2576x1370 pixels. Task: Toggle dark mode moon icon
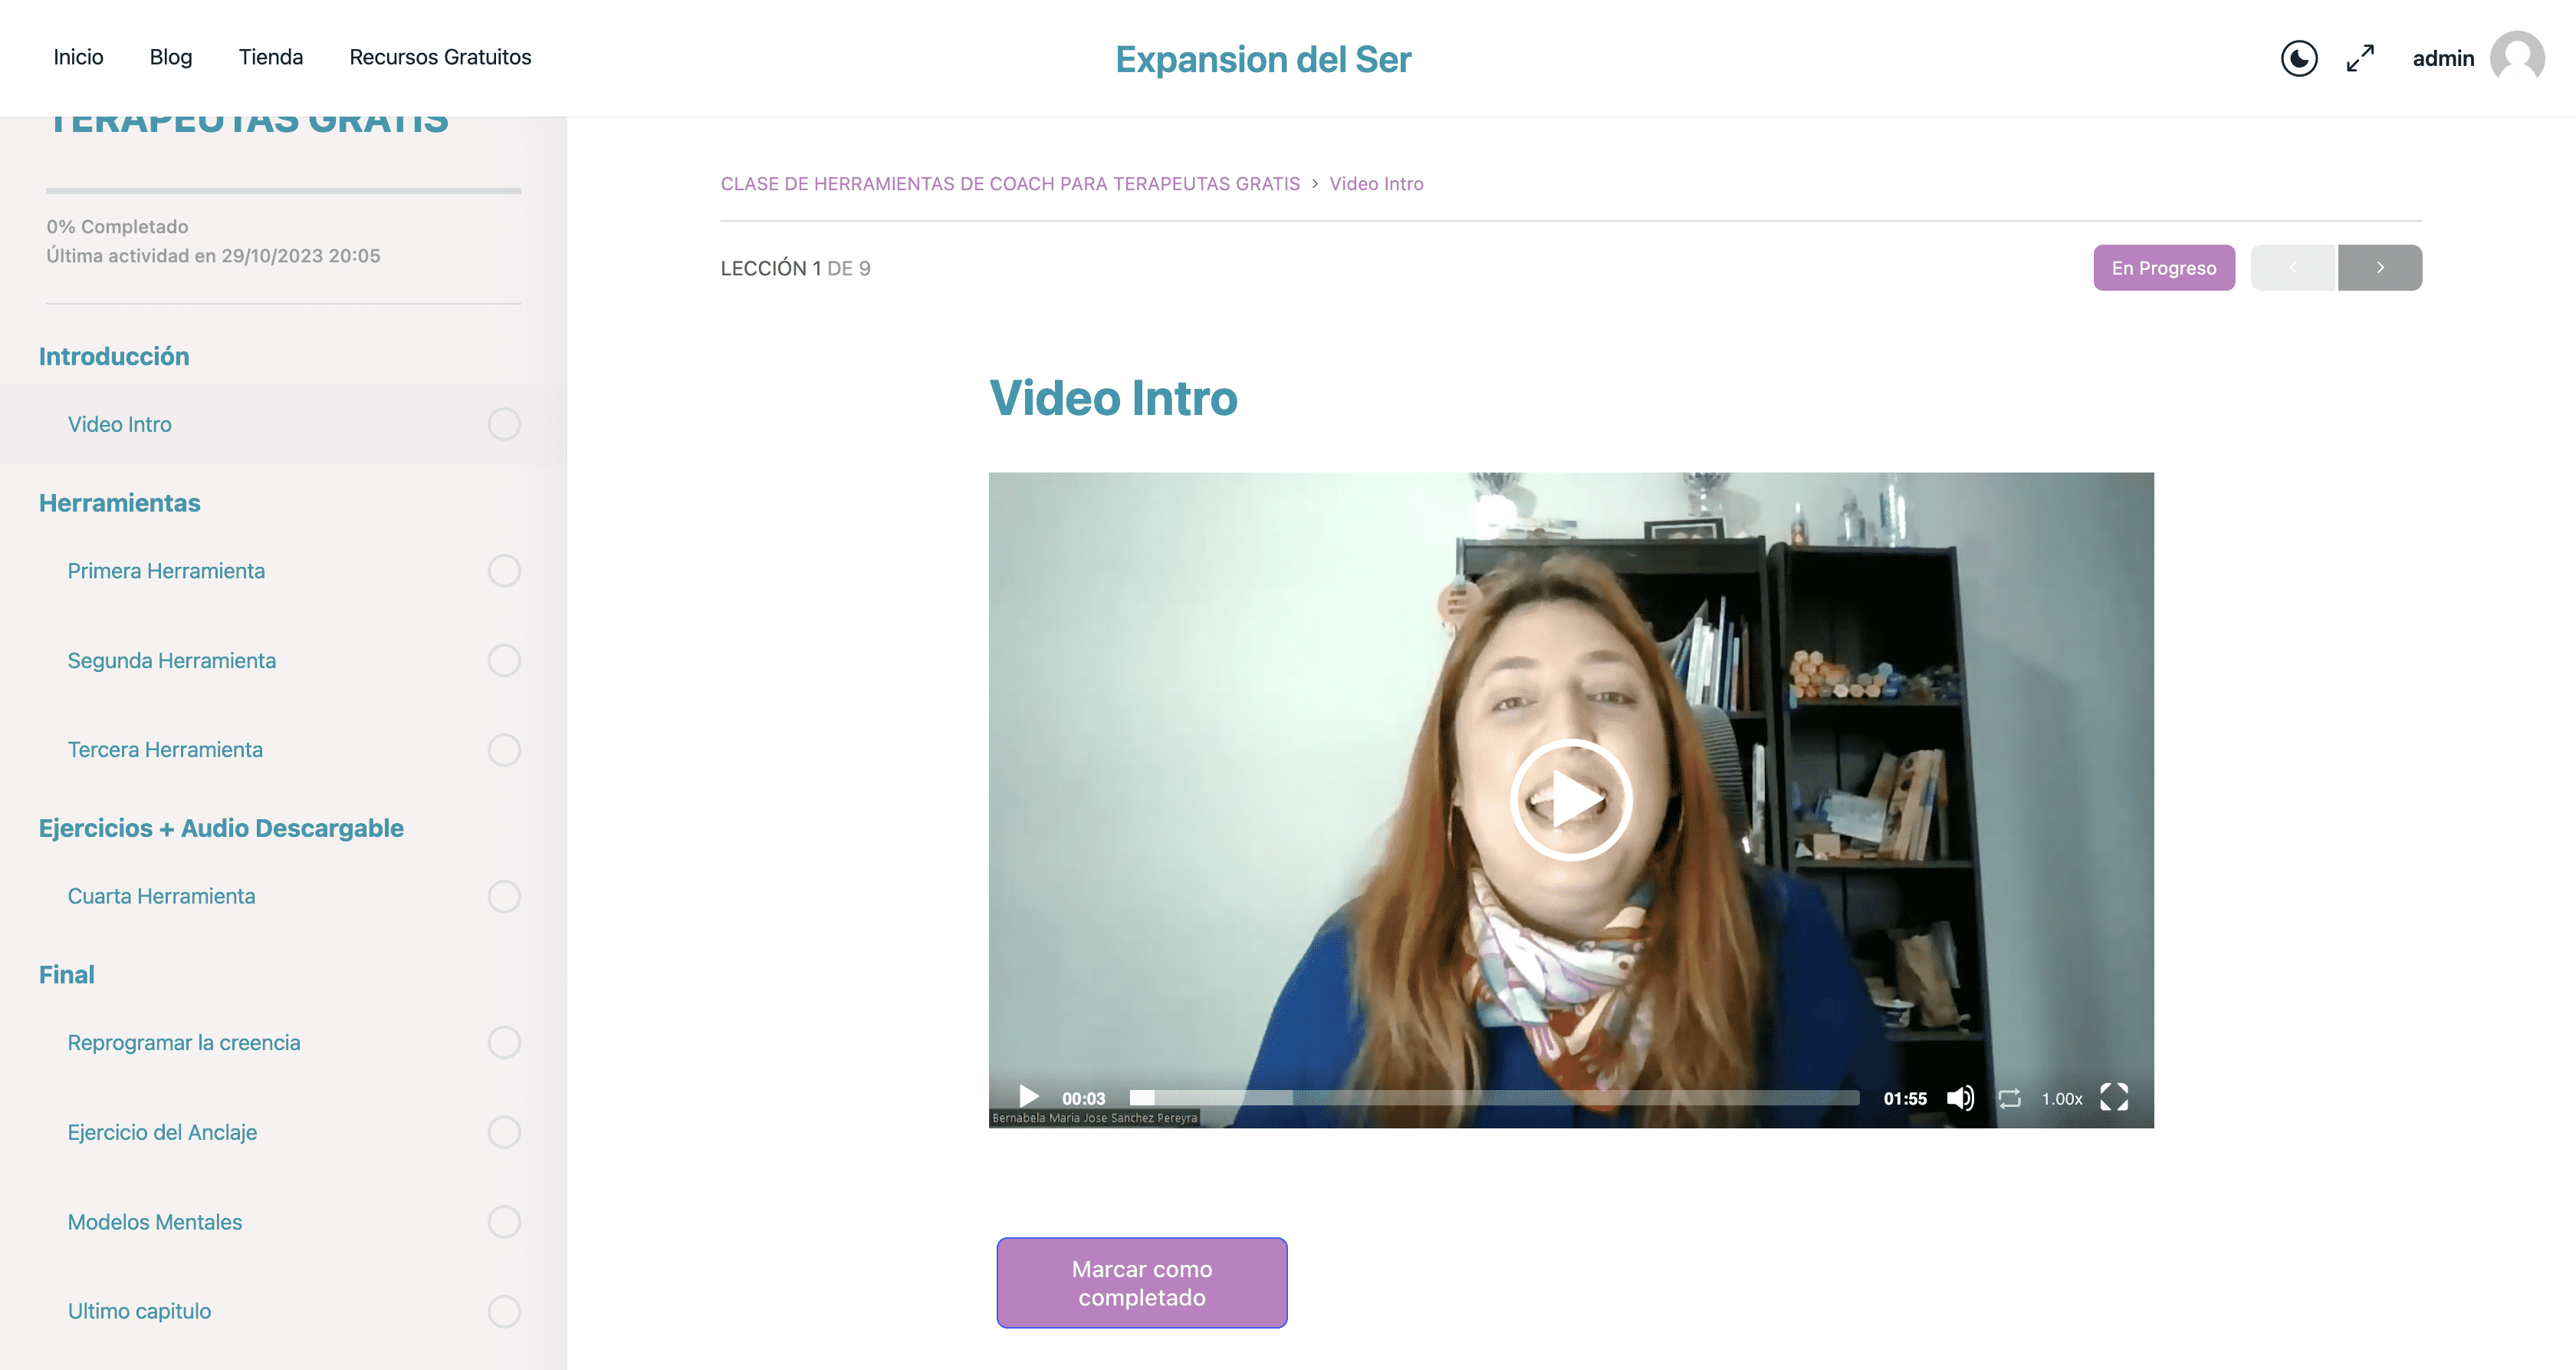[2299, 58]
